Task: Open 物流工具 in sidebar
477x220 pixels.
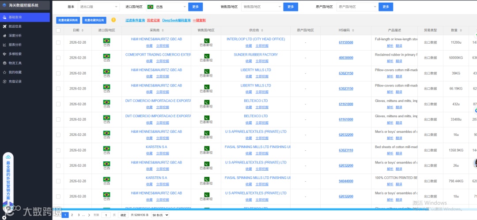Action: [25, 63]
